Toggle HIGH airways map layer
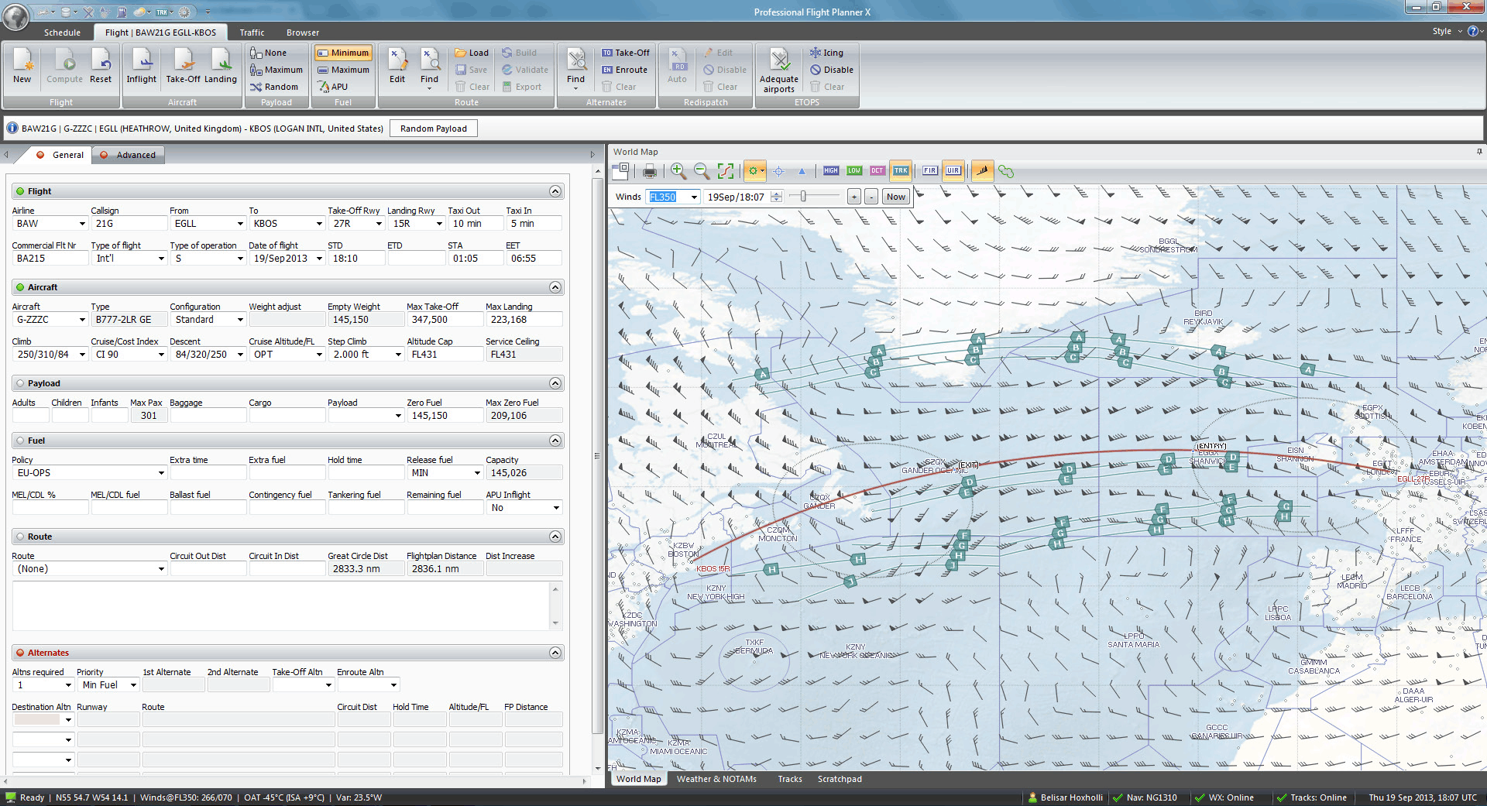This screenshot has height=806, width=1487. pos(831,171)
